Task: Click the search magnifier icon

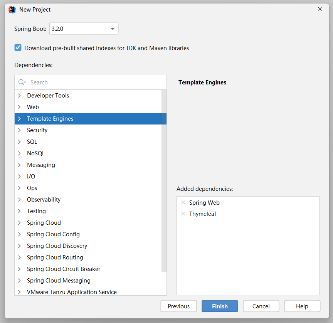Action: (22, 82)
